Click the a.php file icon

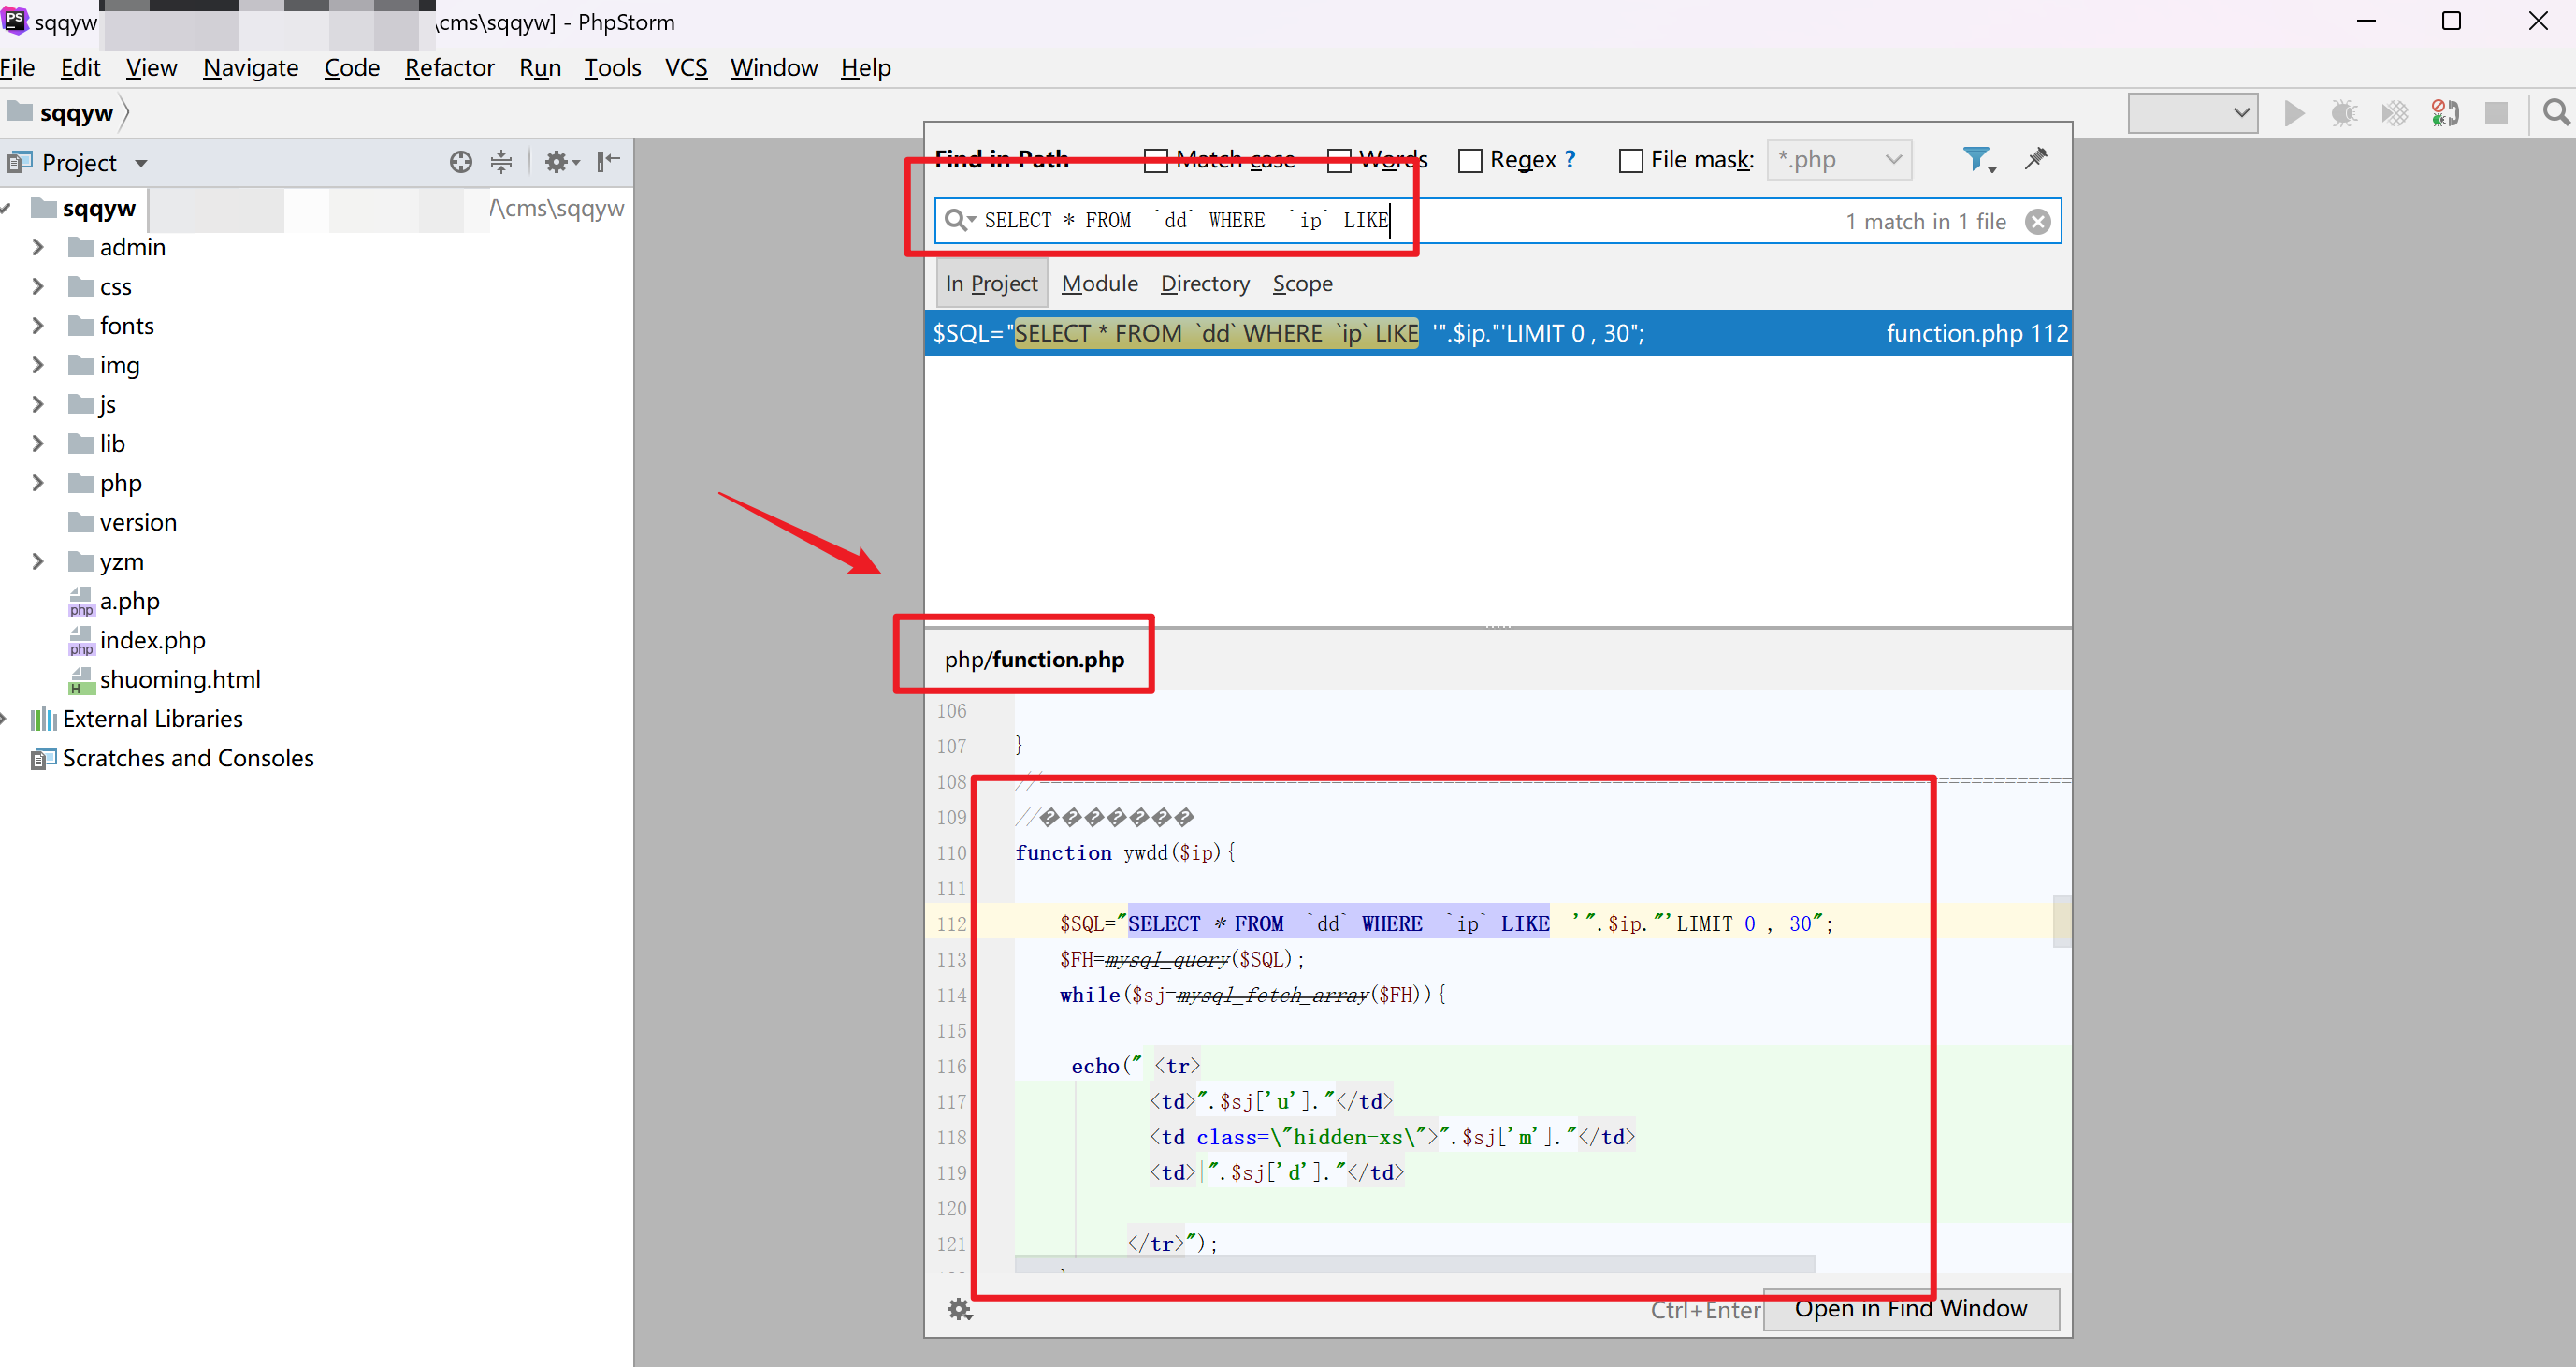point(81,601)
